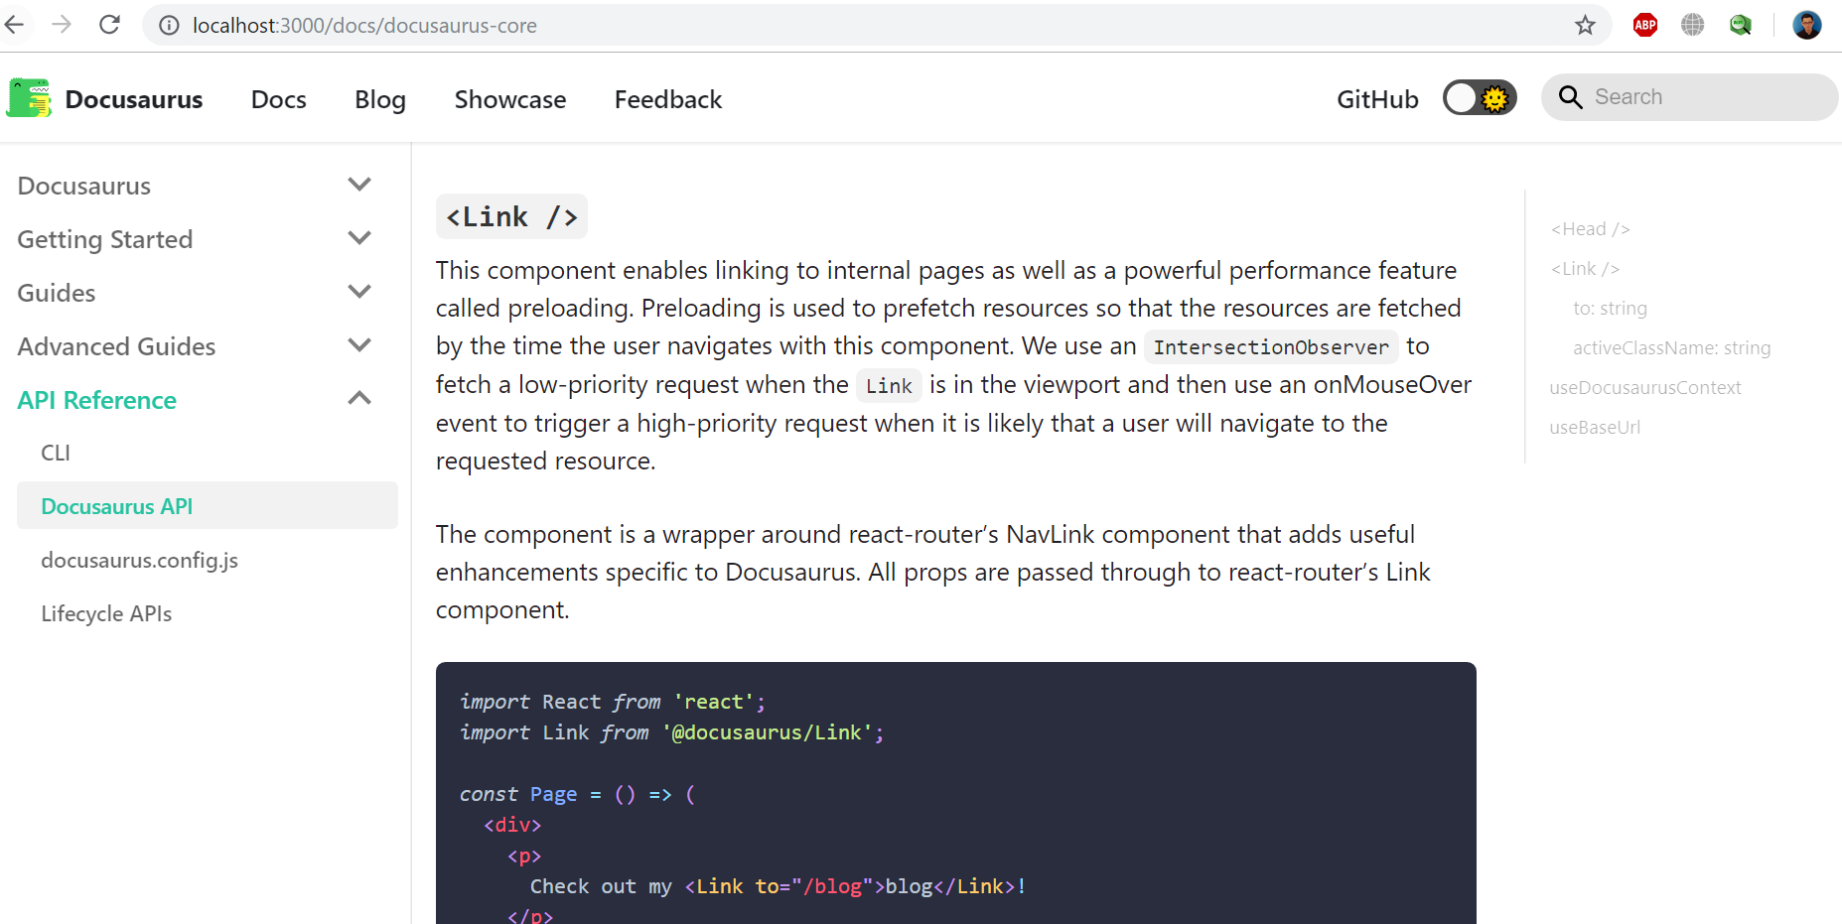
Task: Expand the Guides sidebar chevron
Action: point(359,292)
